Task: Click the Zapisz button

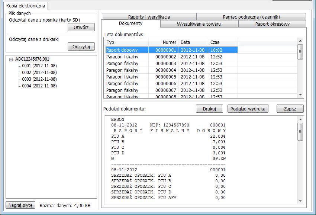Action: 290,109
